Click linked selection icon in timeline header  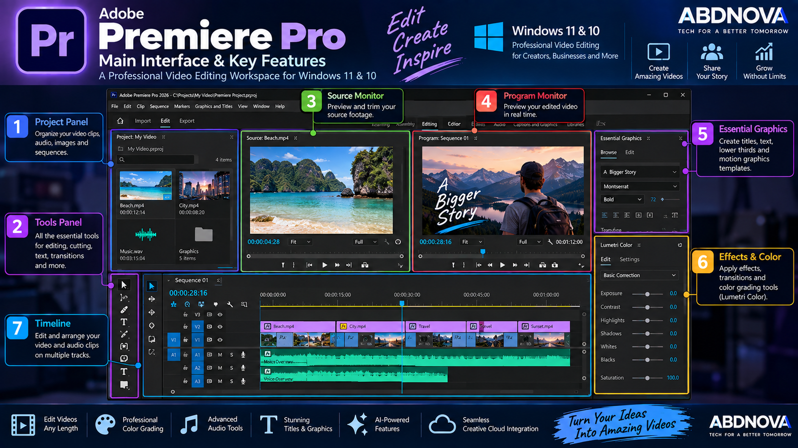tap(201, 304)
